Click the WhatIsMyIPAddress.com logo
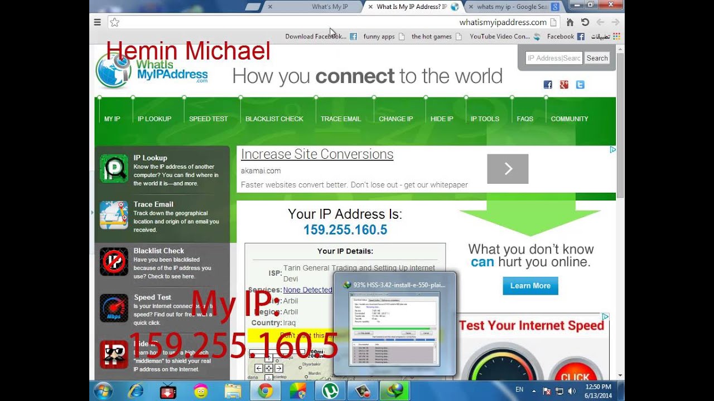This screenshot has width=714, height=401. tap(152, 71)
